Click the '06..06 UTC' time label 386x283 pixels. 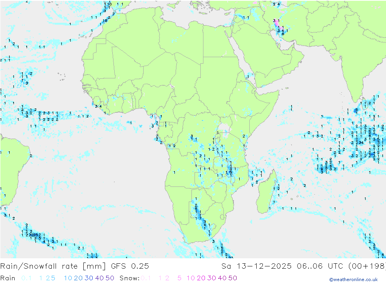tap(320, 266)
